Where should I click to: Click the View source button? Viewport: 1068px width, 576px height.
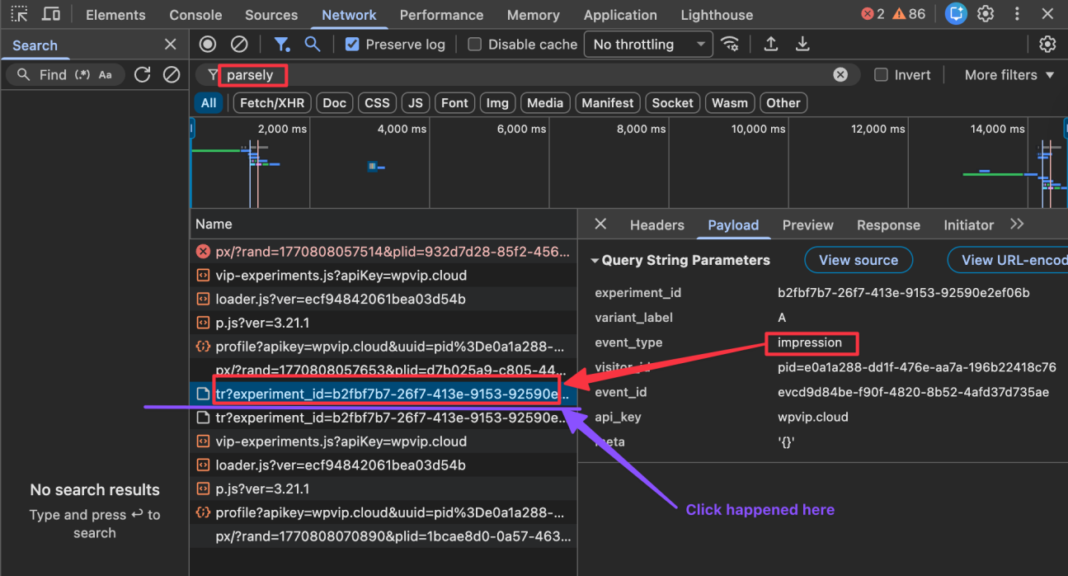click(859, 259)
